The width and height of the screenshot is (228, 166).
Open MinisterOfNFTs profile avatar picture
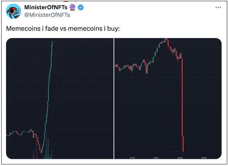pos(14,11)
